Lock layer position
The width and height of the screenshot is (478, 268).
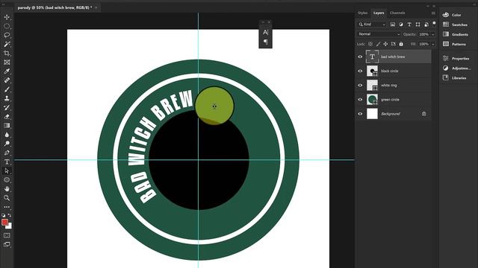point(385,44)
